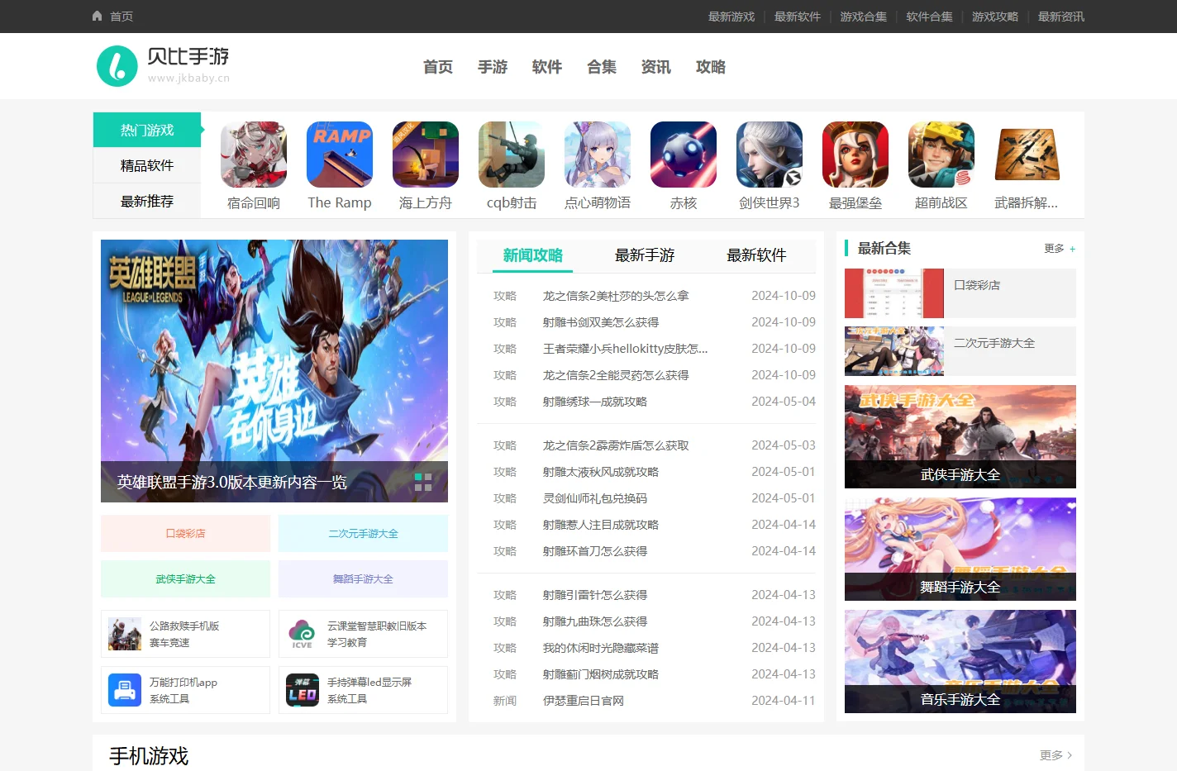Open article 龙之信条2全能灵药怎么获得
The width and height of the screenshot is (1177, 771).
pyautogui.click(x=616, y=375)
